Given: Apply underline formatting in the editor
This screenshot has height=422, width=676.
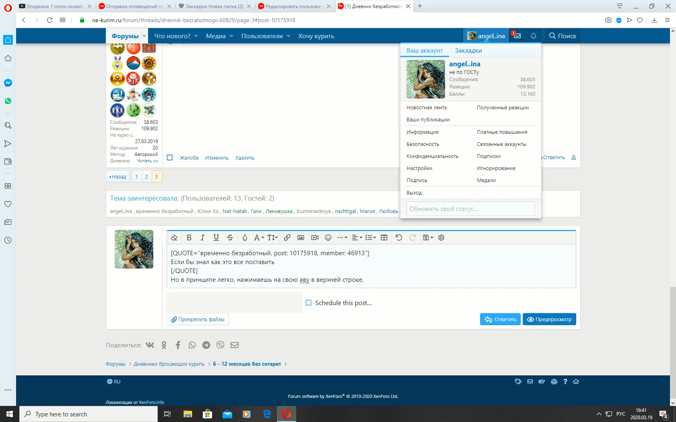Looking at the screenshot, I should pos(216,238).
